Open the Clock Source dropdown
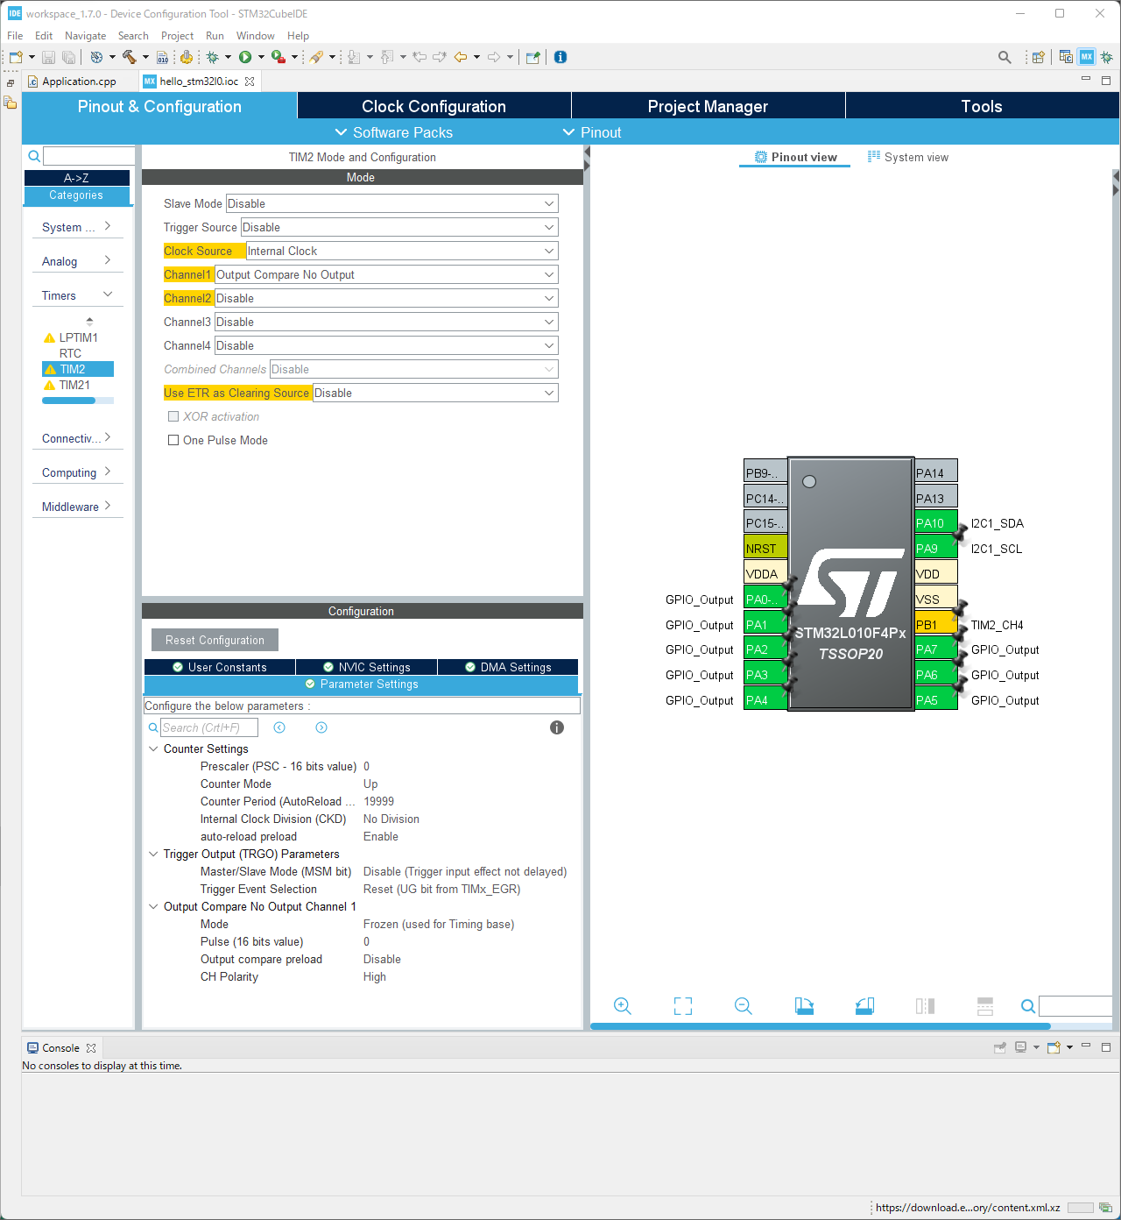The height and width of the screenshot is (1220, 1121). coord(402,251)
